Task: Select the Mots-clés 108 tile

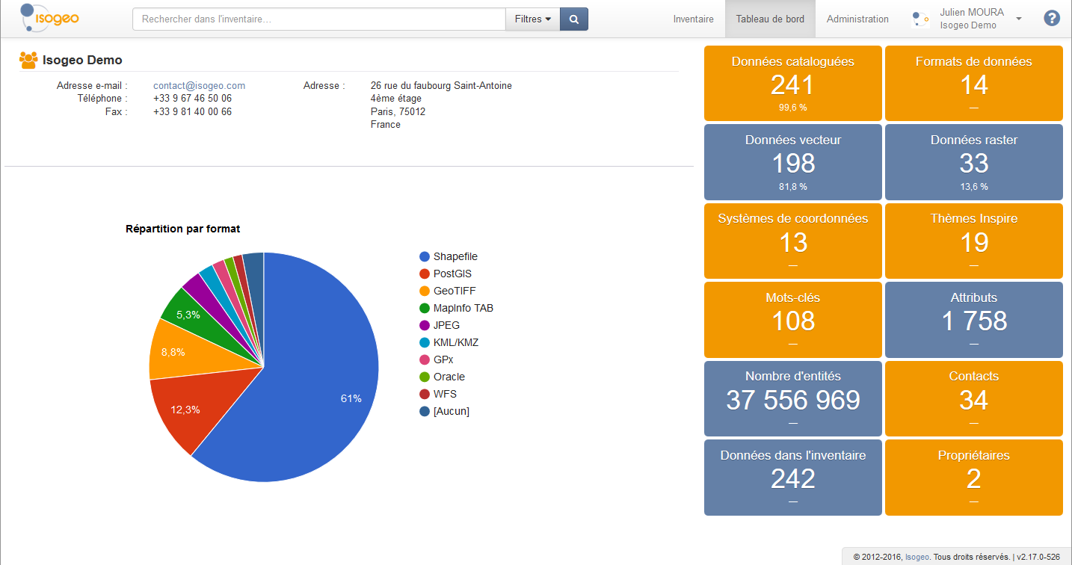Action: (793, 320)
